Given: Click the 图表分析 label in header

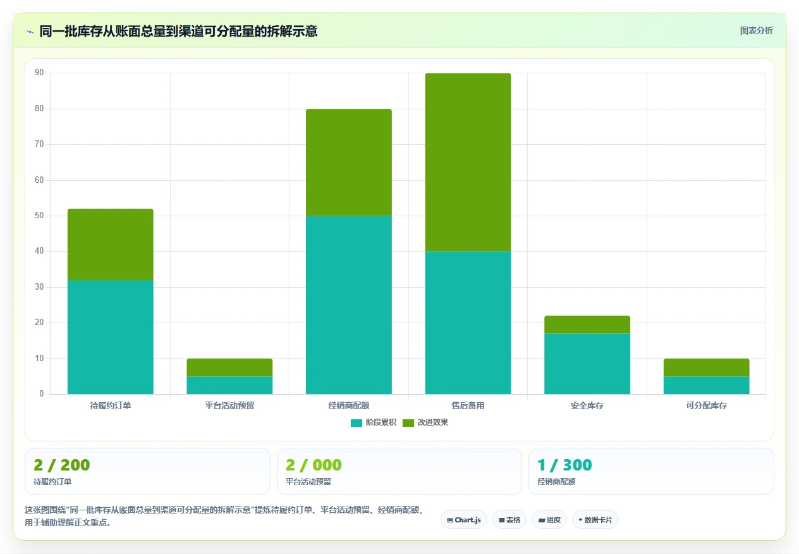Looking at the screenshot, I should tap(756, 30).
